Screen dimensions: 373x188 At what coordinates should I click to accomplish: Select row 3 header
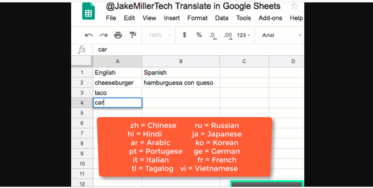pyautogui.click(x=82, y=93)
